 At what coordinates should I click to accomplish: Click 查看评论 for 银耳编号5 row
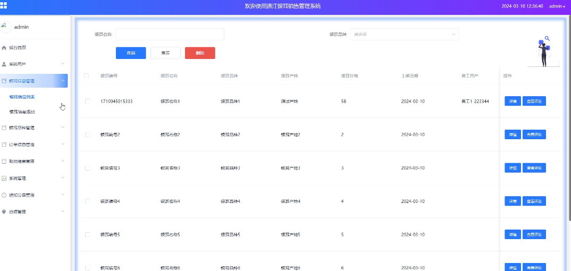pos(534,235)
